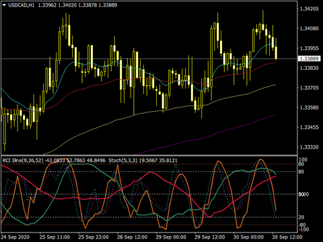Click the chart menu triangle beside USDCAD,H1
The width and height of the screenshot is (323, 242).
tap(5, 5)
